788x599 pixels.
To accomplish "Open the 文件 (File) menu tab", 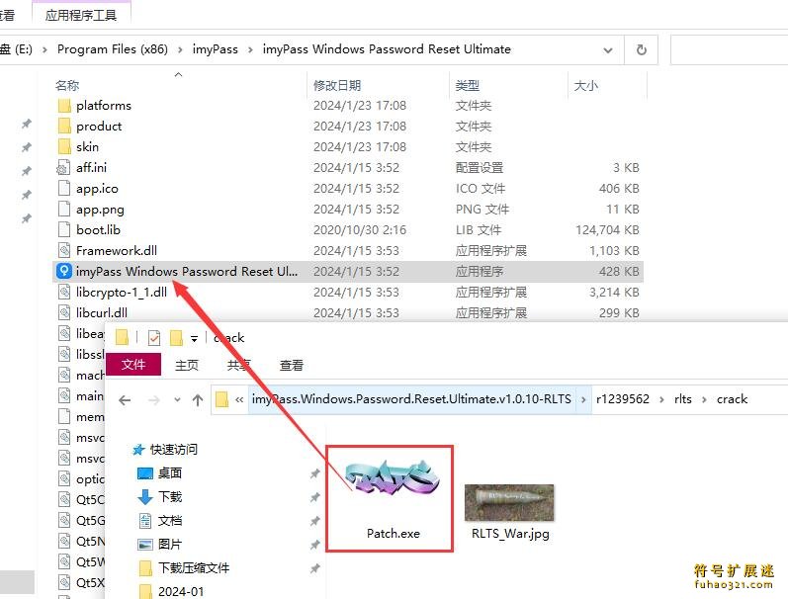I will pyautogui.click(x=133, y=365).
